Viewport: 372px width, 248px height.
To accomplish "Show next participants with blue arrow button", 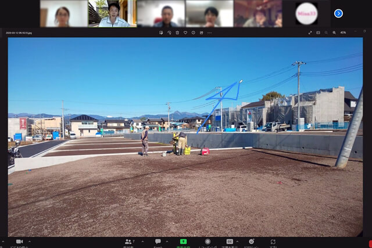I will pyautogui.click(x=338, y=13).
